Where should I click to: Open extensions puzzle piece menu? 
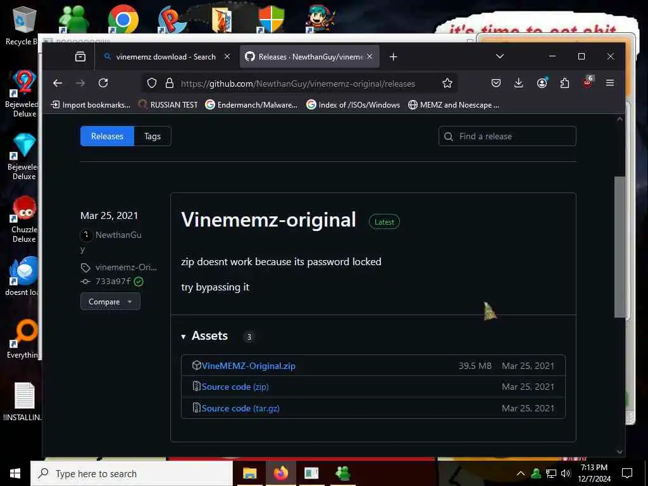click(x=564, y=83)
